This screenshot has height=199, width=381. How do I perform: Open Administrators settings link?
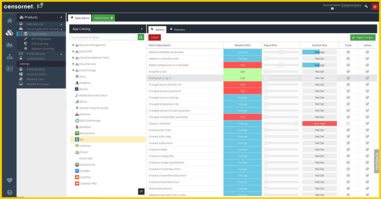[36, 69]
